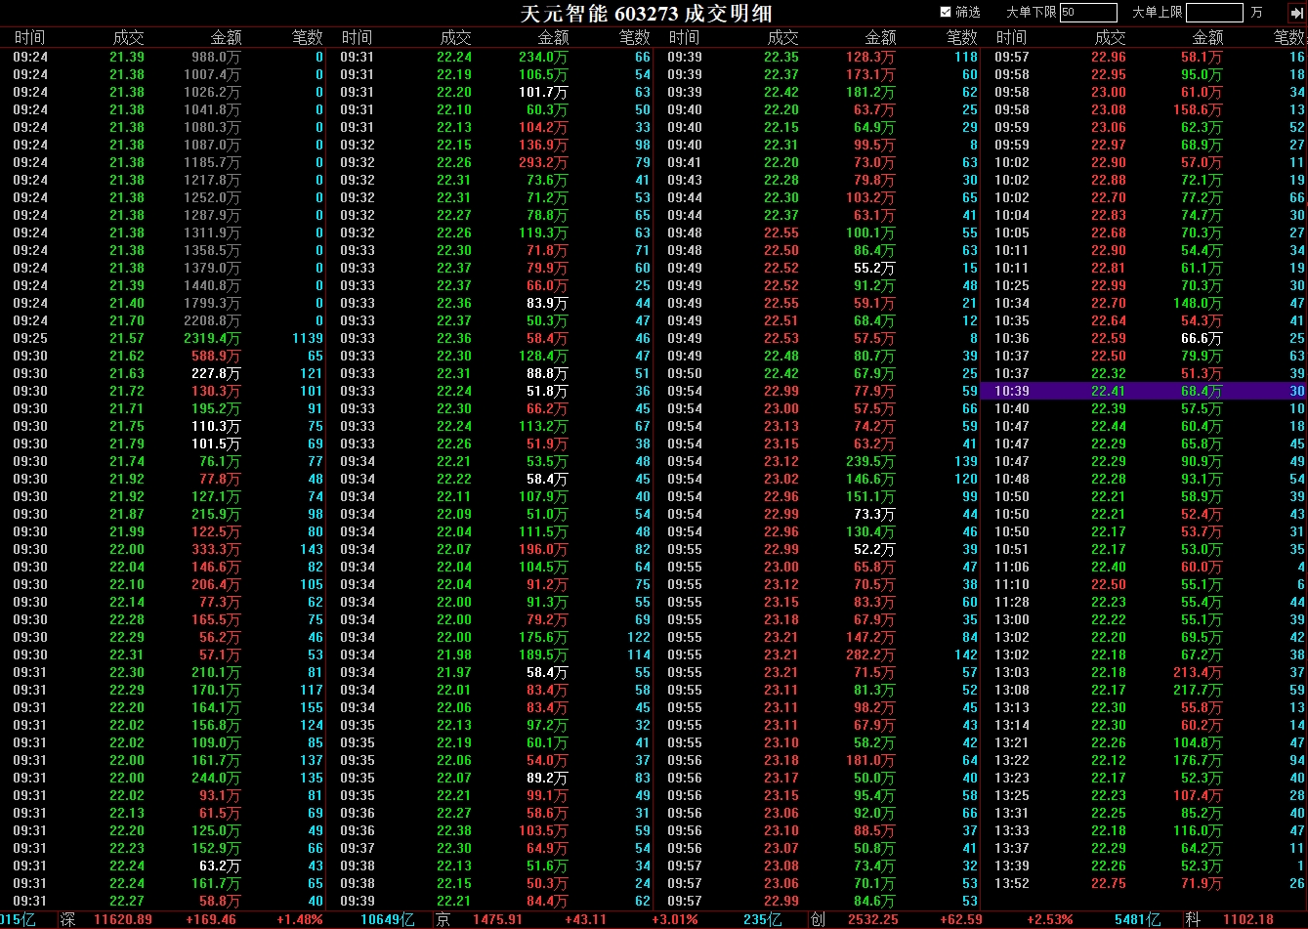Image resolution: width=1308 pixels, height=929 pixels.
Task: Click the 5481亿 turnover in status bar
Action: 1138,920
